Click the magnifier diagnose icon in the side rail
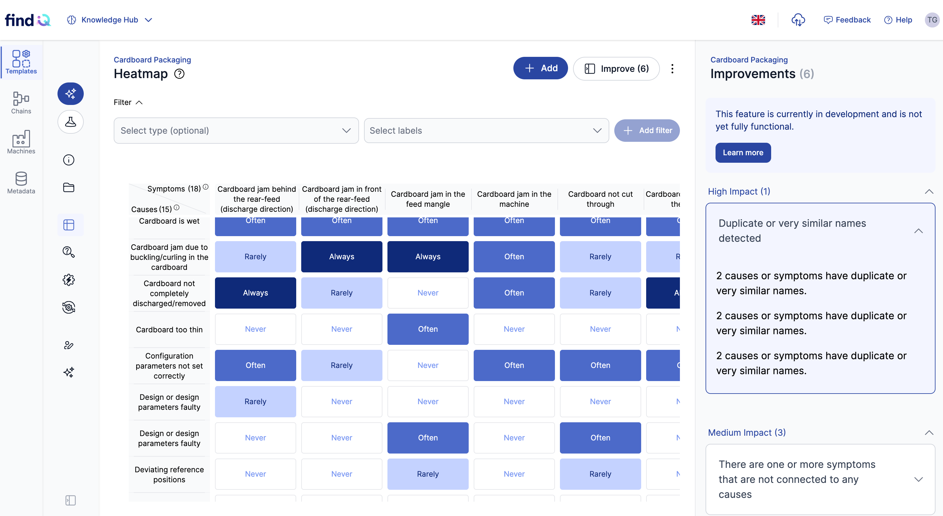 click(x=69, y=252)
